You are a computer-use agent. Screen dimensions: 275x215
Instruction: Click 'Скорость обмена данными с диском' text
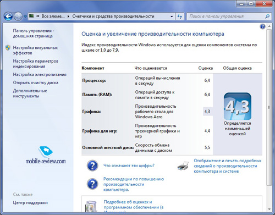pyautogui.click(x=153, y=148)
